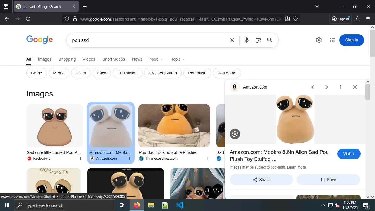
Task: Open the Learn More copyright link
Action: 296,167
